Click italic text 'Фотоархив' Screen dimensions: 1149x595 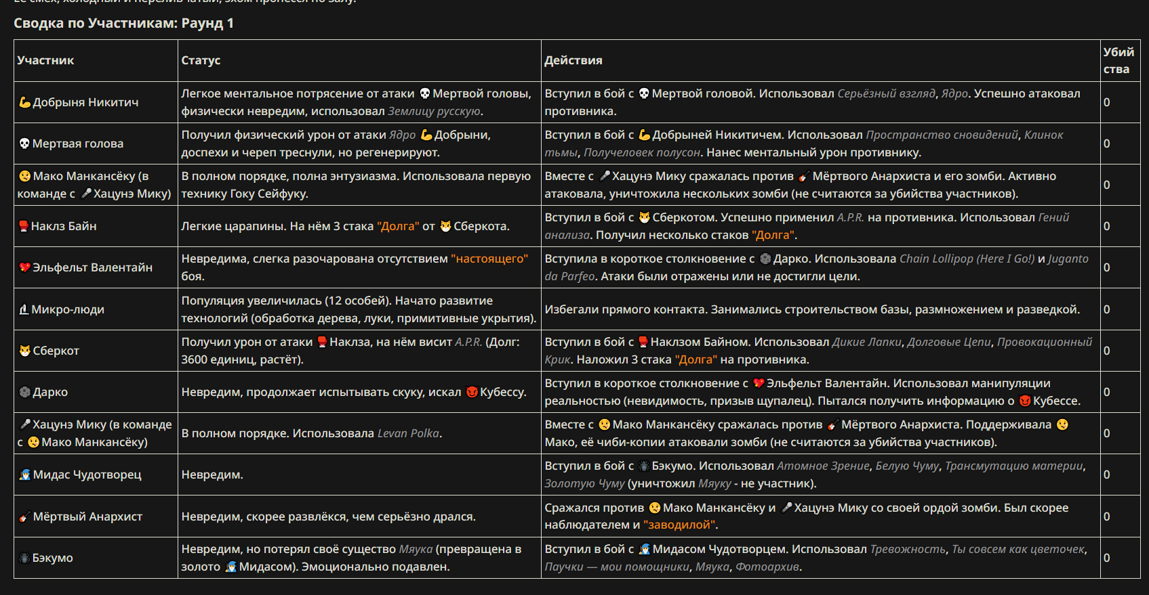click(767, 567)
